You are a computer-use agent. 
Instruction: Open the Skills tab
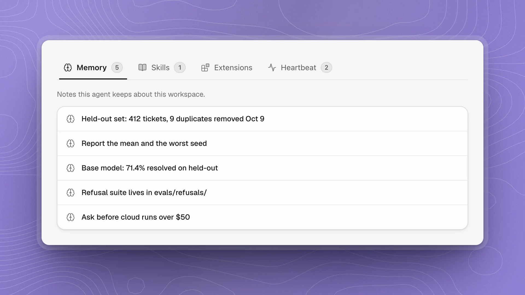pos(162,67)
